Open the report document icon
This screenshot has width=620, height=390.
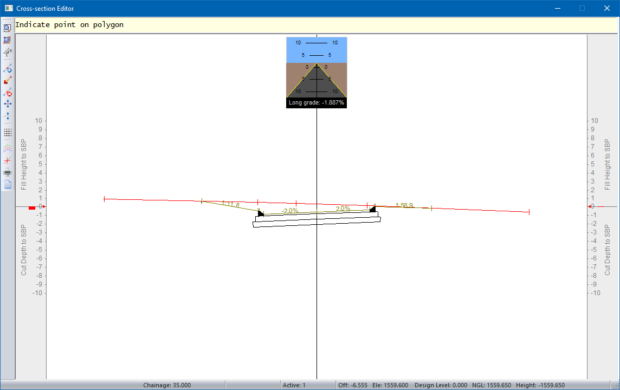[x=8, y=185]
